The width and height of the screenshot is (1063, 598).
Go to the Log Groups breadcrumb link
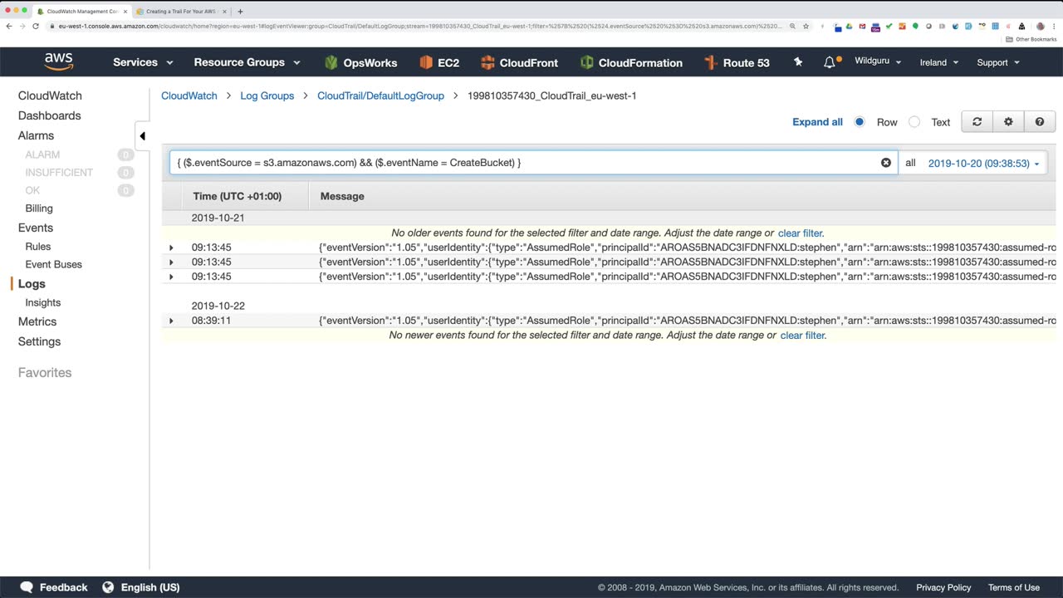pos(267,96)
